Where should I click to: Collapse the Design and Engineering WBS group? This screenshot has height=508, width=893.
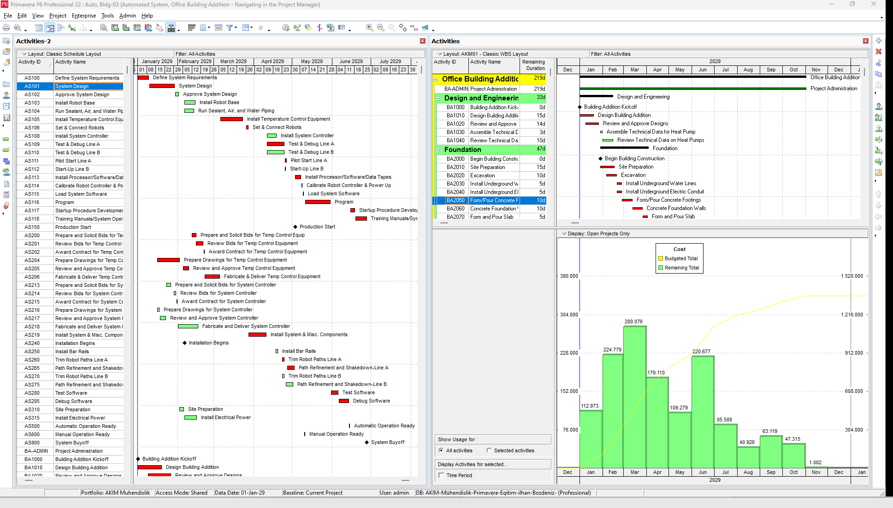438,98
